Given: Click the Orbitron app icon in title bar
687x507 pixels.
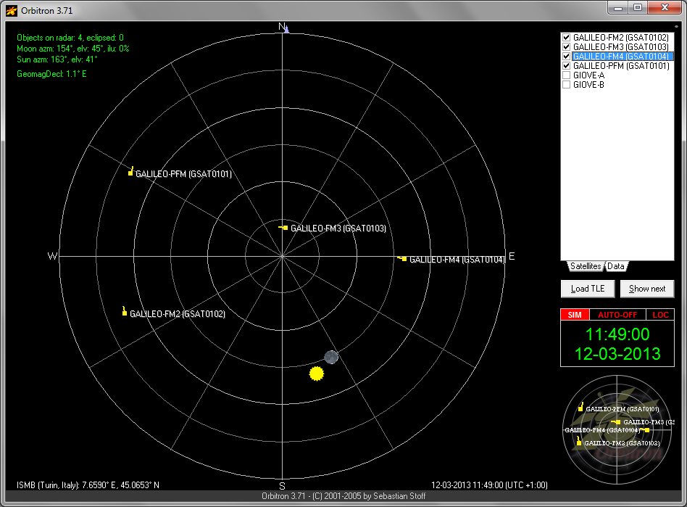Looking at the screenshot, I should click(x=11, y=10).
